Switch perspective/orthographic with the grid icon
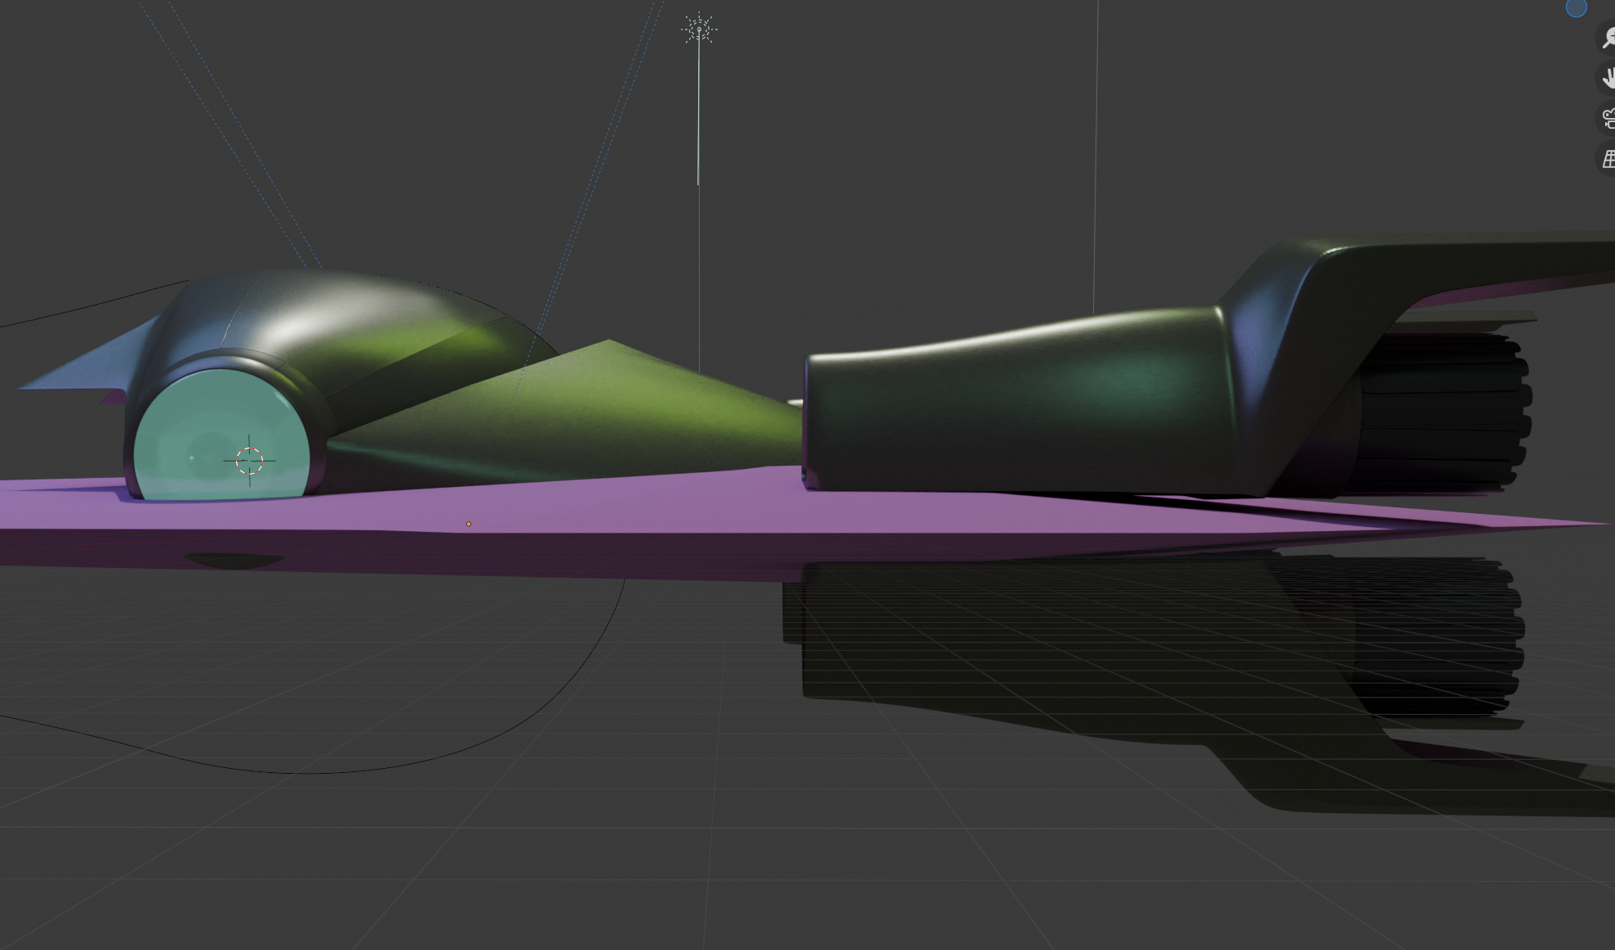 pyautogui.click(x=1608, y=159)
